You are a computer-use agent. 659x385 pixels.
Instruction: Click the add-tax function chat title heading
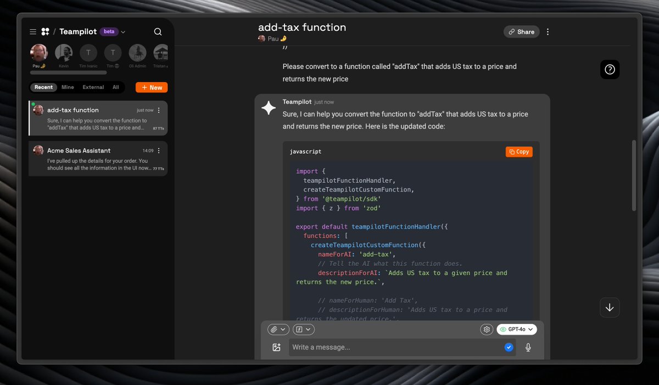coord(302,27)
